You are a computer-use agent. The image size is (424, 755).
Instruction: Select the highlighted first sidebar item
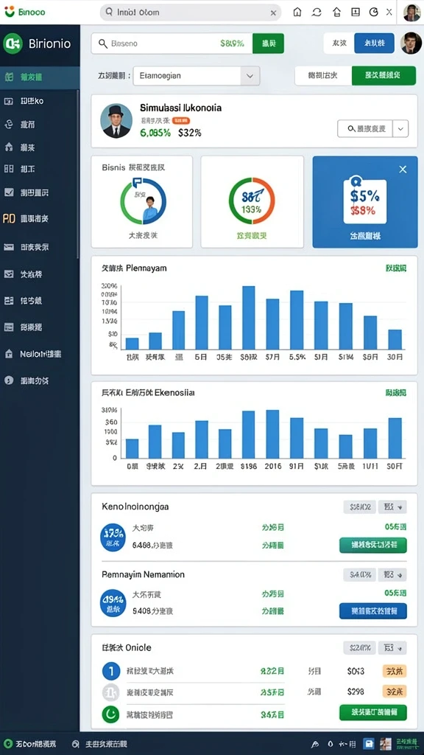click(x=40, y=77)
